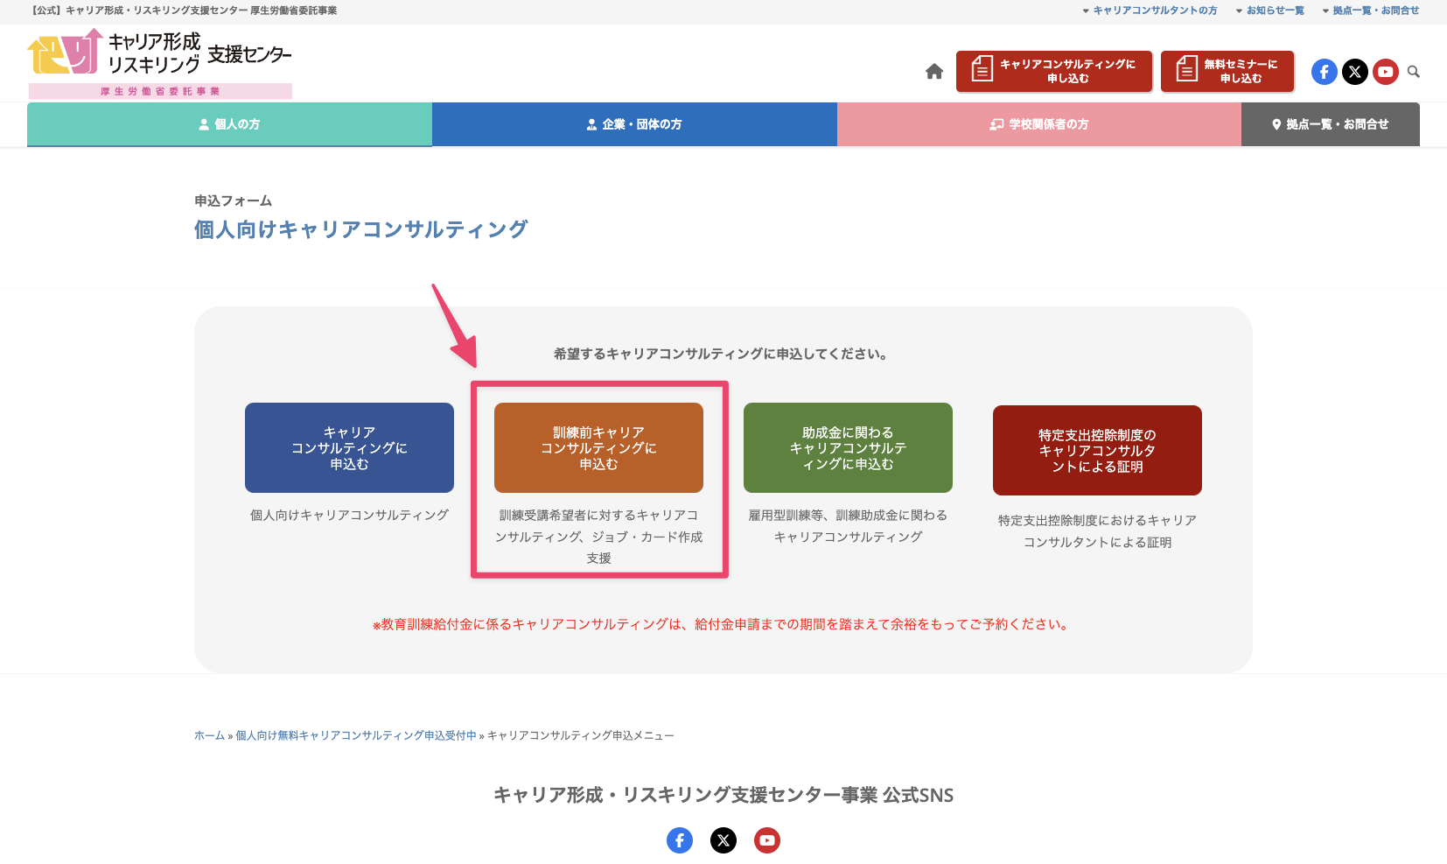The image size is (1447, 864).
Task: Click the home icon in the header
Action: (934, 72)
